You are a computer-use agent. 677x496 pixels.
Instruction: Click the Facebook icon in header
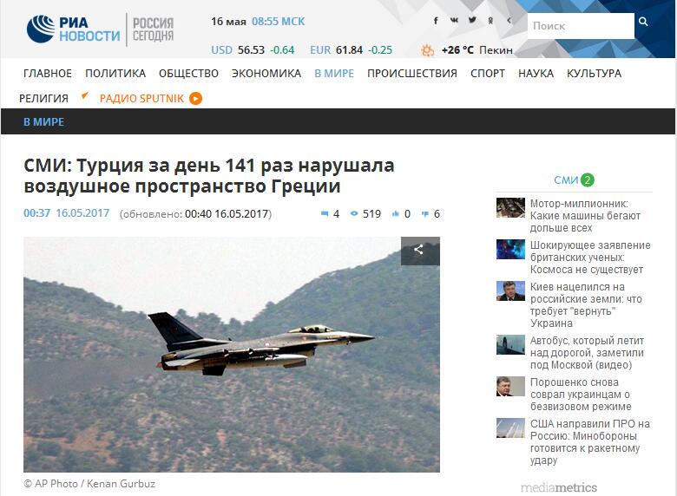tap(436, 20)
